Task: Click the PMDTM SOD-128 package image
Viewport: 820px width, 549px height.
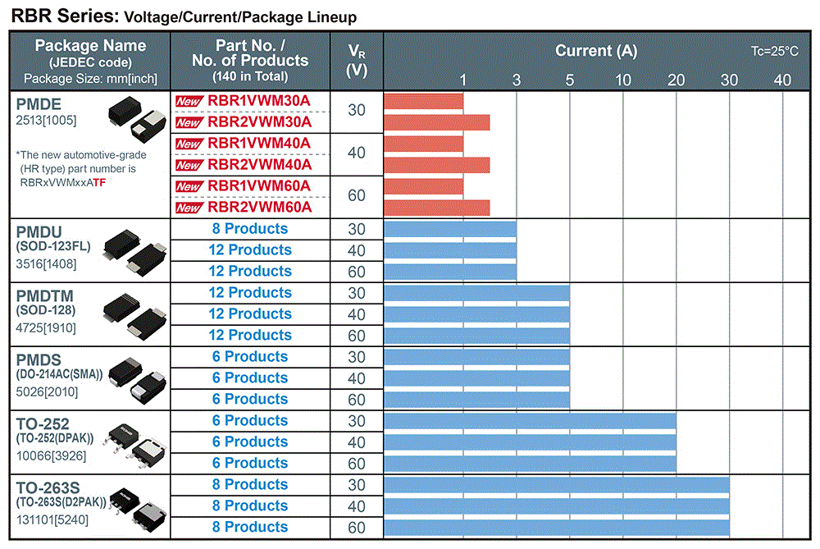Action: pyautogui.click(x=135, y=317)
